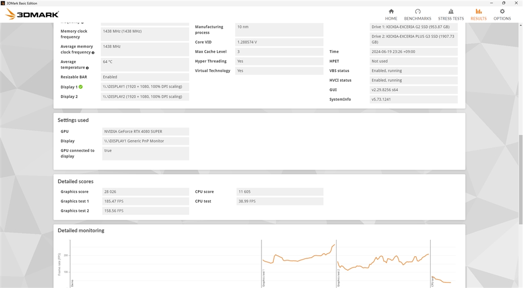Switch to Stress Tests tab

coord(450,15)
